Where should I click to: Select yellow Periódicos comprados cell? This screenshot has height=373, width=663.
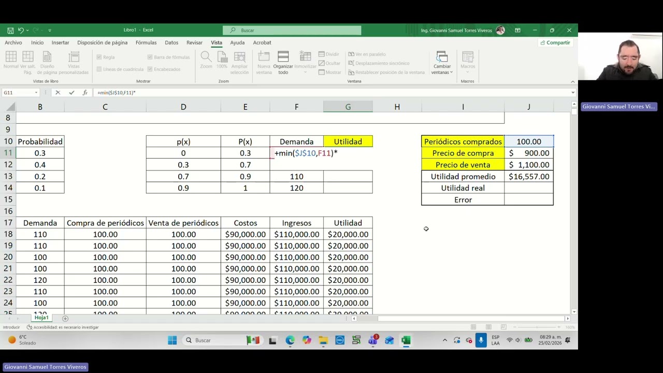(463, 141)
